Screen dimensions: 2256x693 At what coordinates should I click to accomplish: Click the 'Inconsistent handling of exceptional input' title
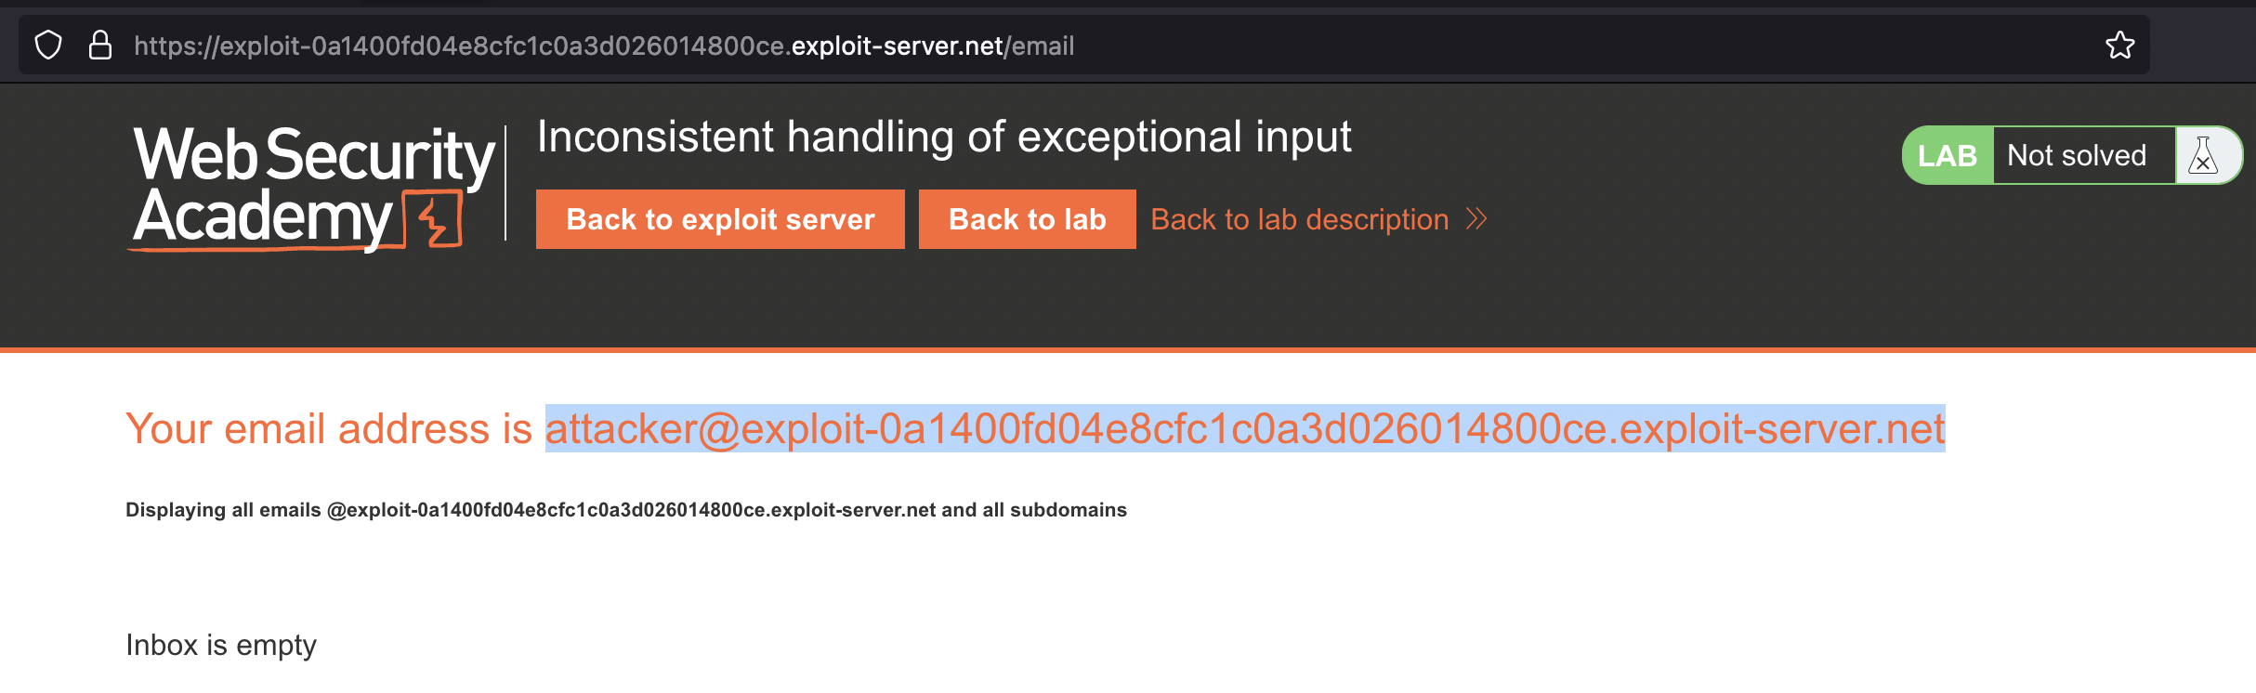point(943,137)
